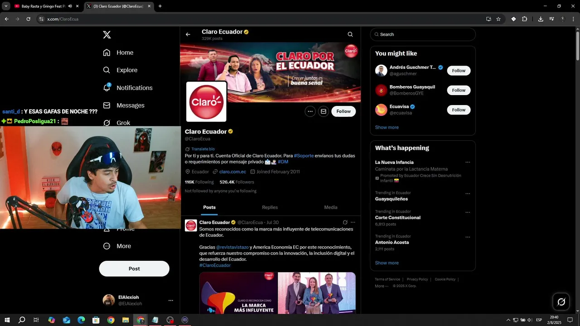Open La Marca Más Influyente post image
Image resolution: width=580 pixels, height=326 pixels.
click(x=238, y=293)
